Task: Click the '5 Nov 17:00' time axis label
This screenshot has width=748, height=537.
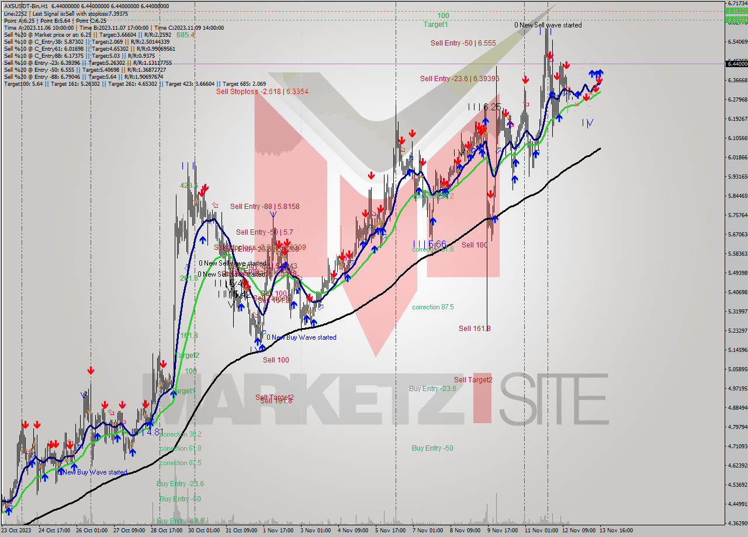Action: 390,531
